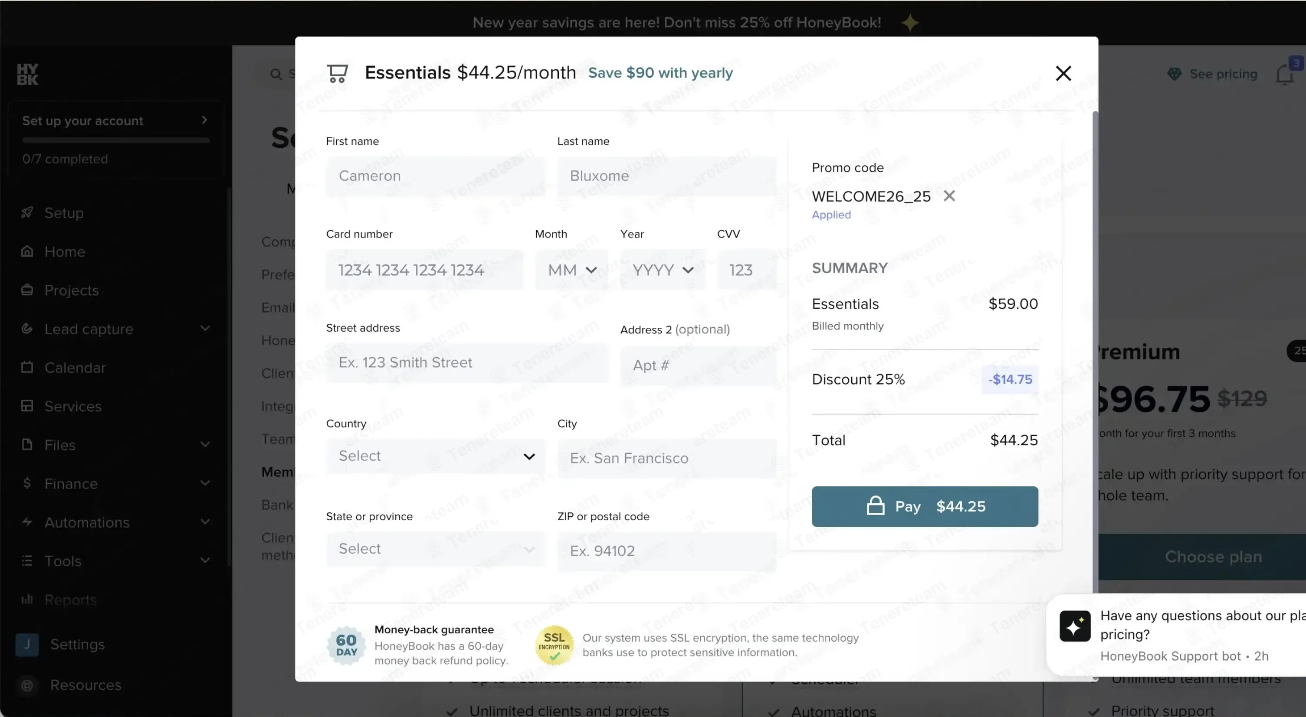Open the HoneyBook Support bot chat
The width and height of the screenshot is (1306, 717).
tap(1176, 635)
